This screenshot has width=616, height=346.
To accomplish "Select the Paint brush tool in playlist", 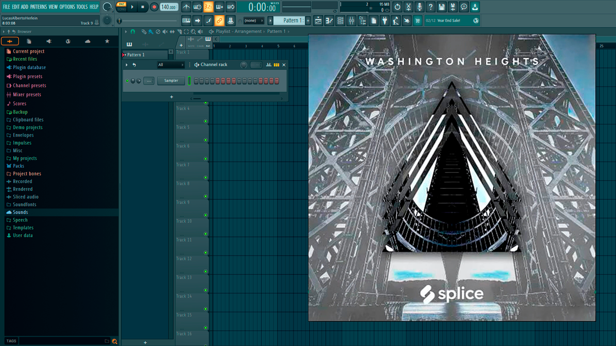I will click(151, 32).
